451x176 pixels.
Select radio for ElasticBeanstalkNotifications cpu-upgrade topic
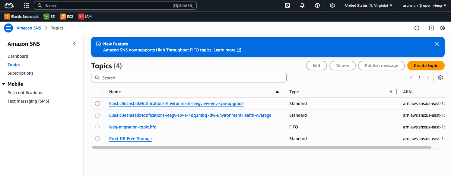pyautogui.click(x=97, y=103)
